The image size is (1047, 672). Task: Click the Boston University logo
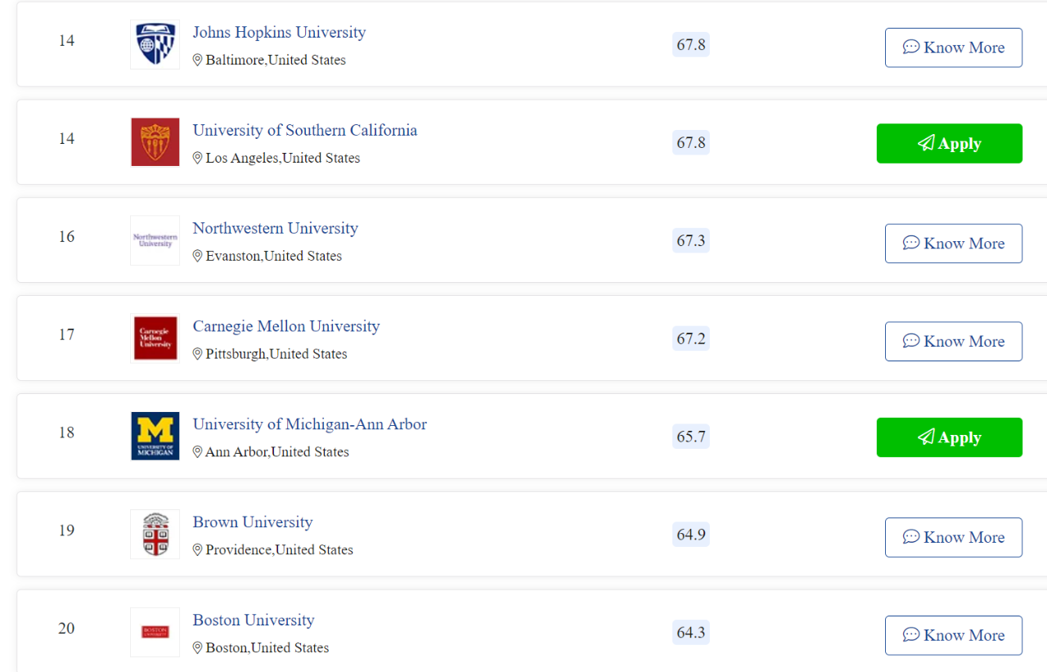pyautogui.click(x=155, y=632)
